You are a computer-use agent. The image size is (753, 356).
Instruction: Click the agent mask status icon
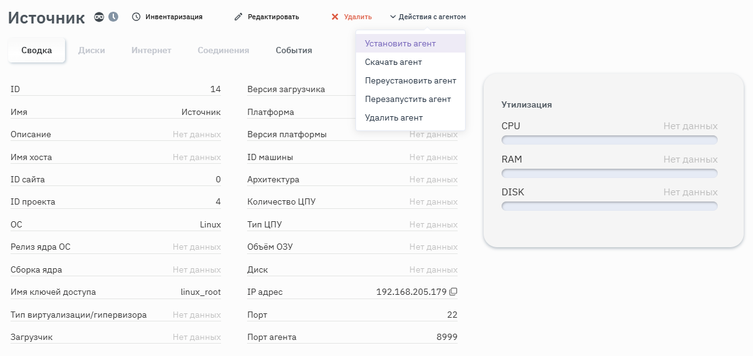point(99,17)
